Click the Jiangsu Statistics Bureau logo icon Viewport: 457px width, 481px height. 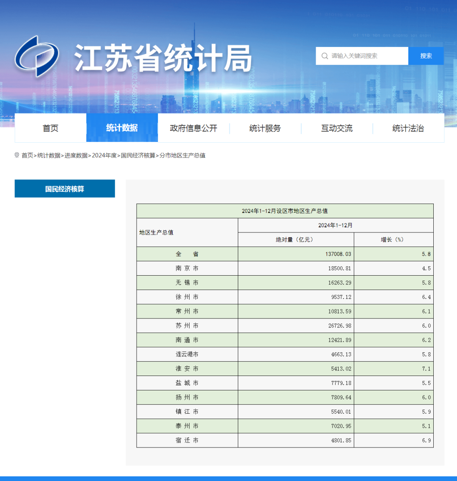pyautogui.click(x=36, y=56)
